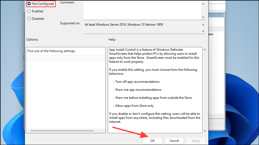This screenshot has height=145, width=259.
Task: Confirm with the OK button
Action: pos(153,141)
